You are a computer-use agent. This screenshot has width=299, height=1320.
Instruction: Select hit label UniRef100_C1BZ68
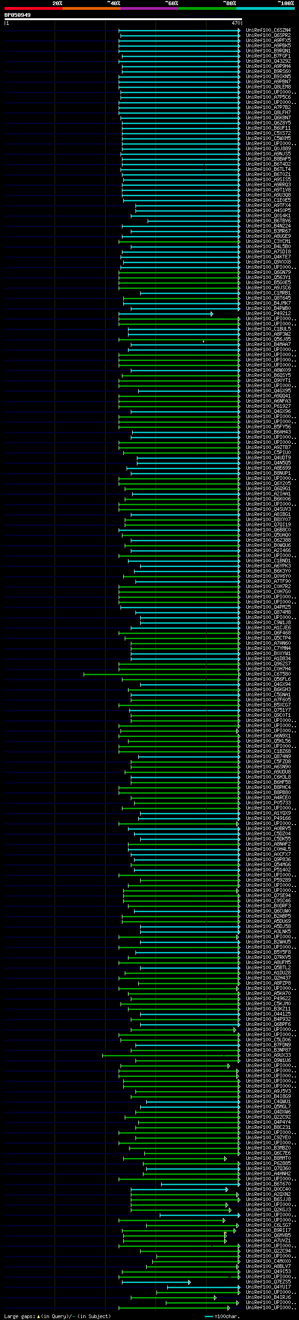coord(268,751)
